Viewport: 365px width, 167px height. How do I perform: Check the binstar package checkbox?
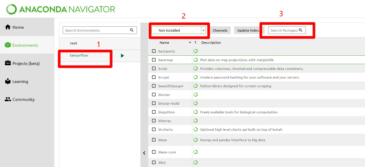point(154,95)
